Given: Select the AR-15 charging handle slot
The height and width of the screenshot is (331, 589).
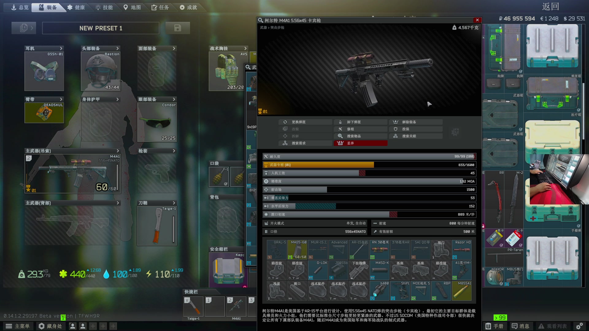Looking at the screenshot, I should tap(359, 250).
